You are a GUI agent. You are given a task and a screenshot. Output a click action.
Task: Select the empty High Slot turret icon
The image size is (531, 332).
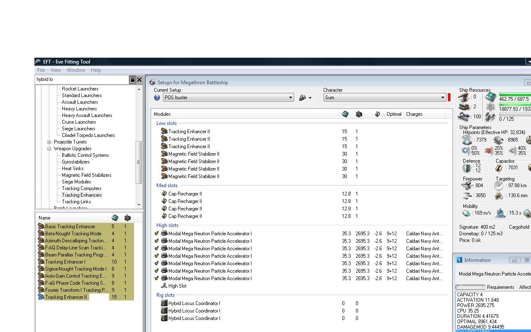(164, 286)
